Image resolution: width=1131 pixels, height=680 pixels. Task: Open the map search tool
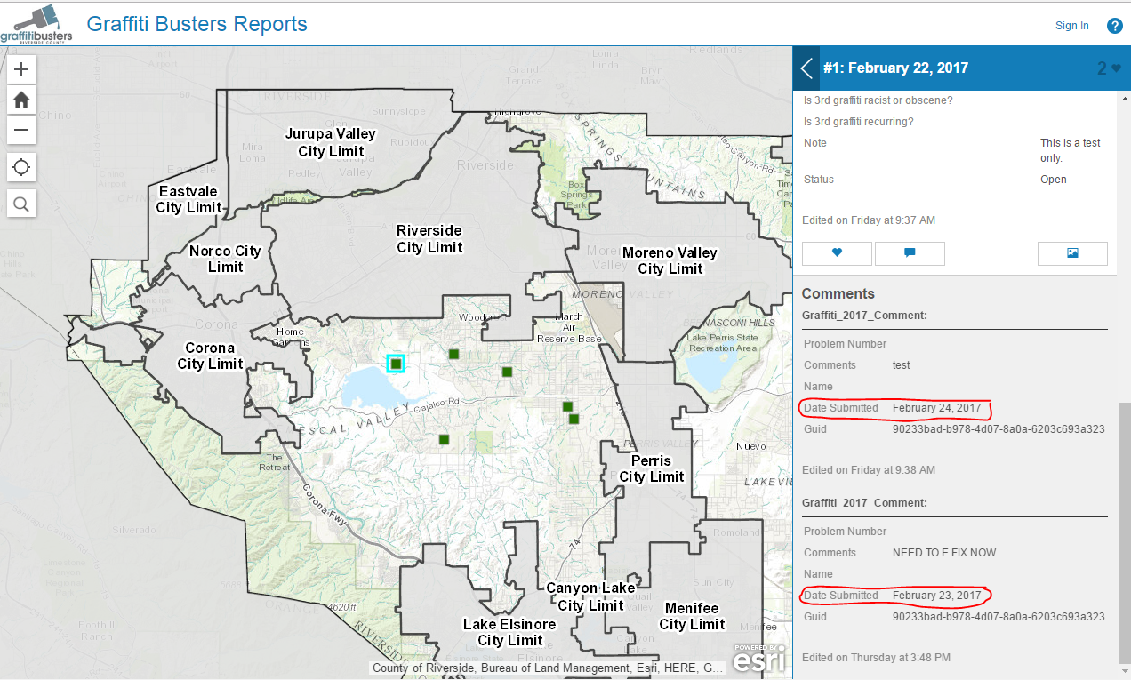click(x=21, y=204)
